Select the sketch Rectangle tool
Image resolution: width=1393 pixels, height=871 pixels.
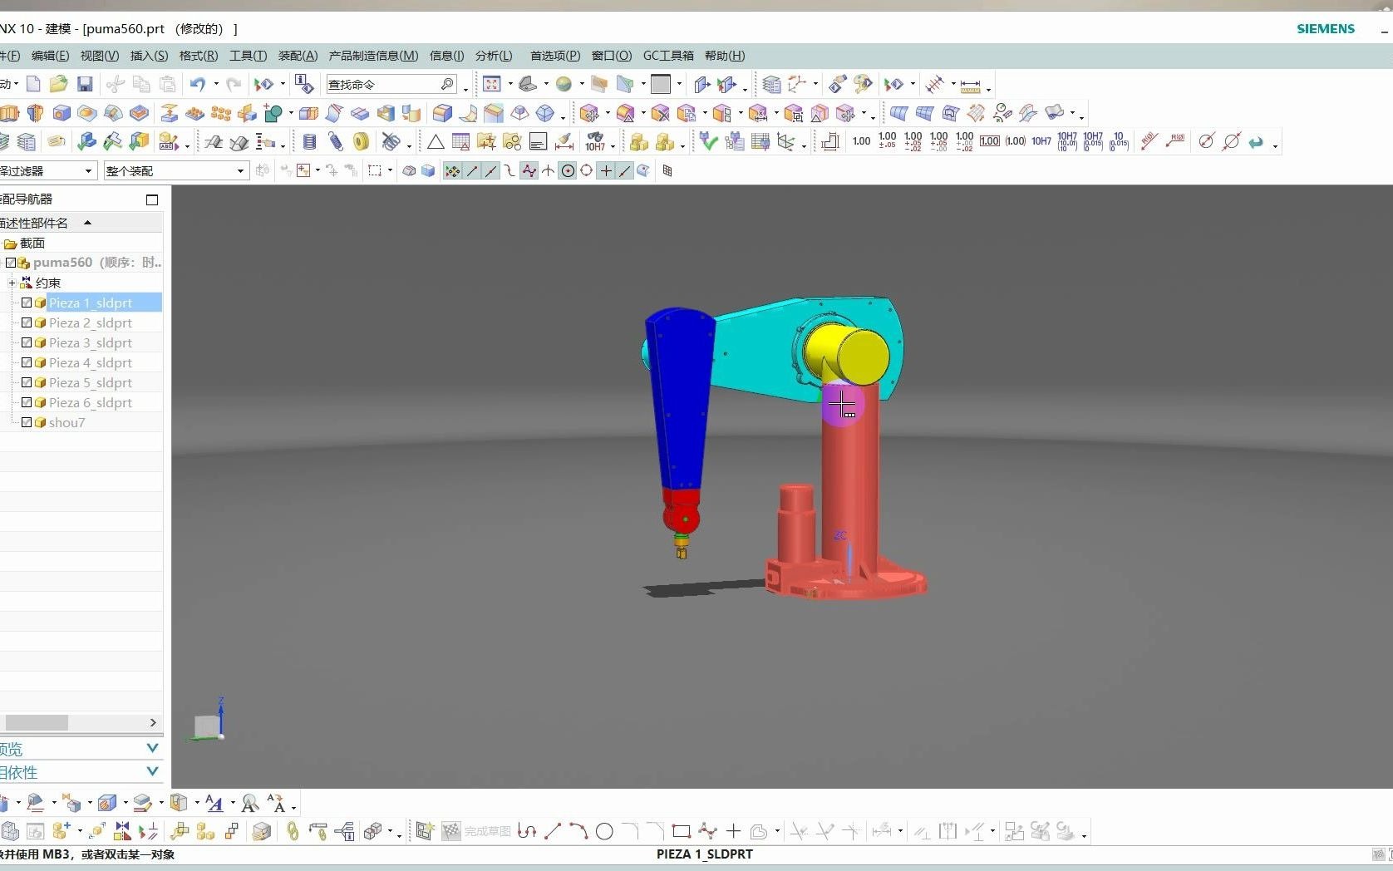[x=682, y=830]
